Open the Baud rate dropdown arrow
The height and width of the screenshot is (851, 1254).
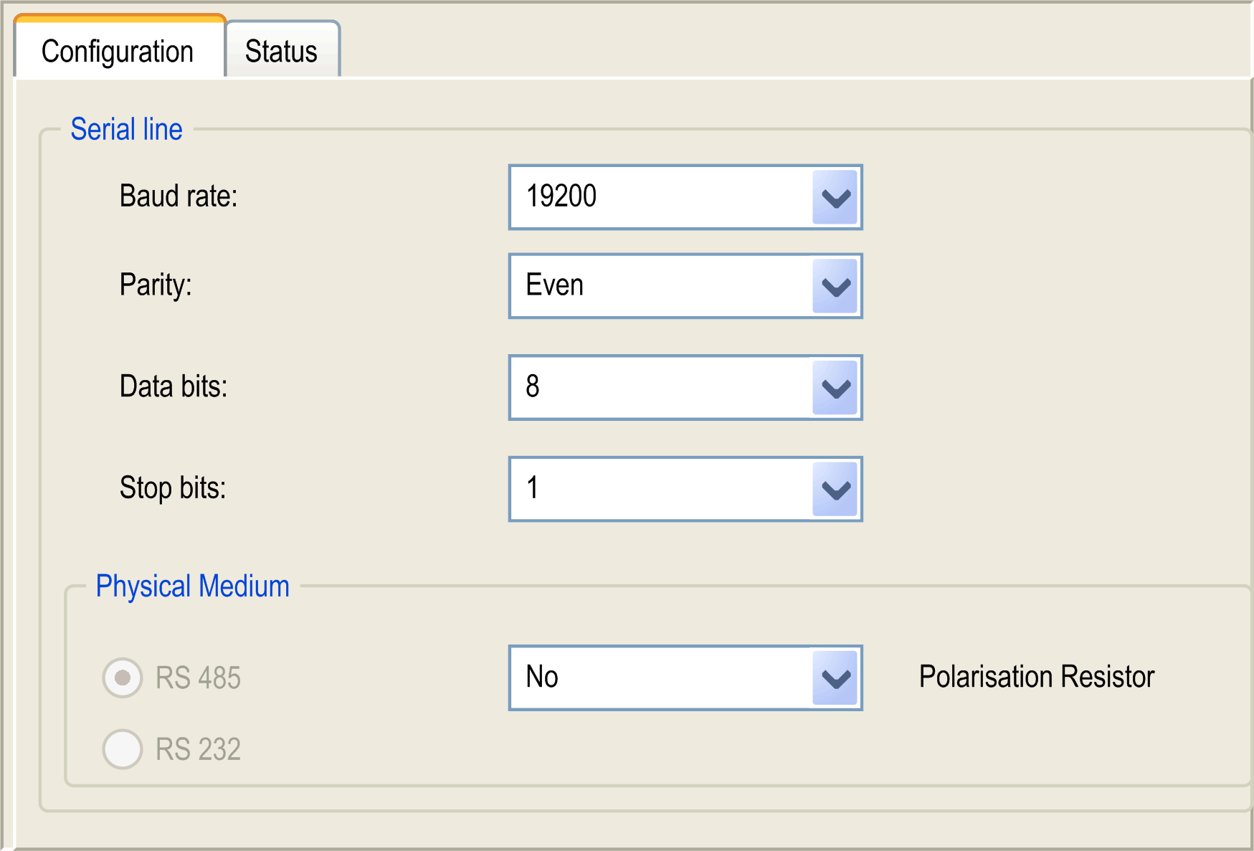pos(835,197)
